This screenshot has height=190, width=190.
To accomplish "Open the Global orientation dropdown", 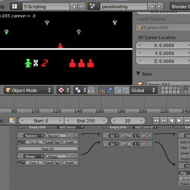I will pos(143,90).
